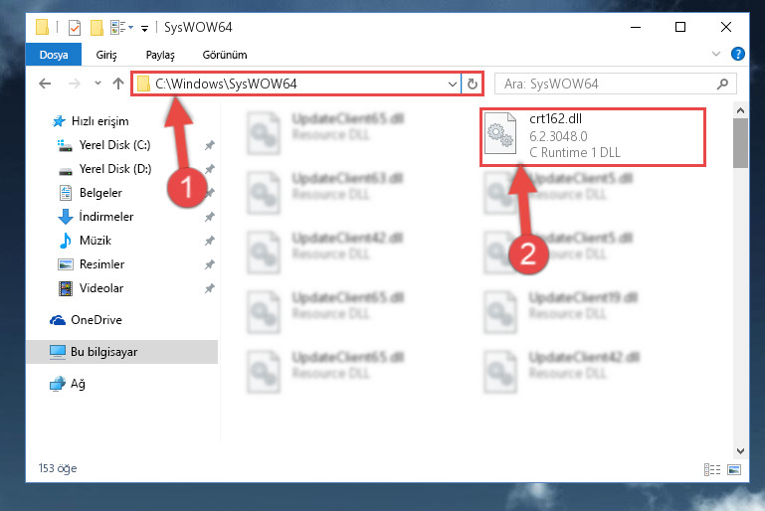Unpin Videolar using its pin icon
The height and width of the screenshot is (511, 765).
pyautogui.click(x=210, y=288)
